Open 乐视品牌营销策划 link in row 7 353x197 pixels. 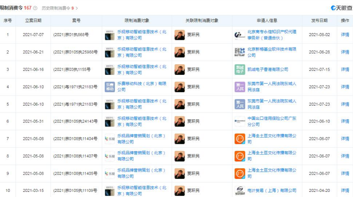142,139
